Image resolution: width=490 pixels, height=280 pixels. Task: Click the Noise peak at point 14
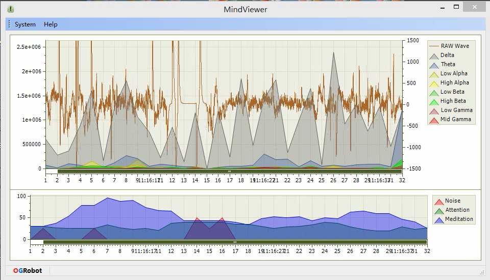tap(197, 218)
